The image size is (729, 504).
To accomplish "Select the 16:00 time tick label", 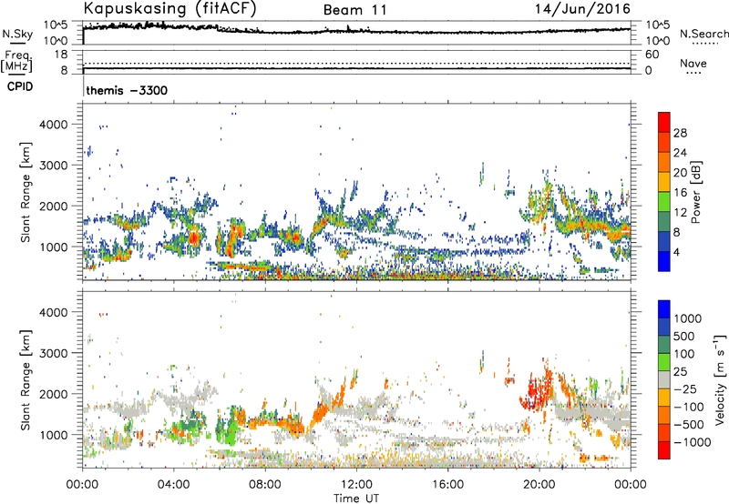I will [447, 485].
